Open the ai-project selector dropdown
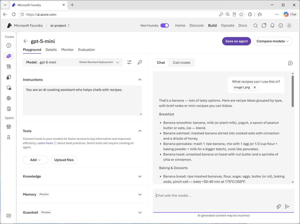 (x=60, y=25)
